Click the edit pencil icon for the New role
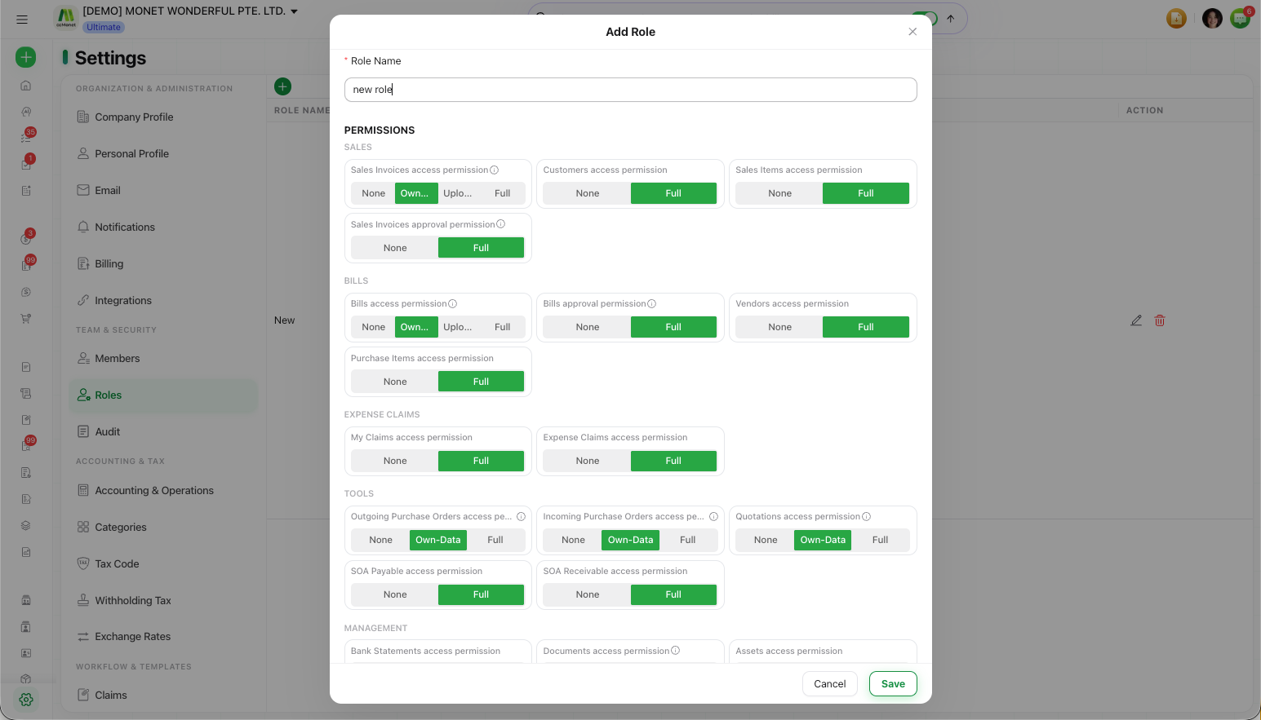This screenshot has height=720, width=1261. [1136, 320]
